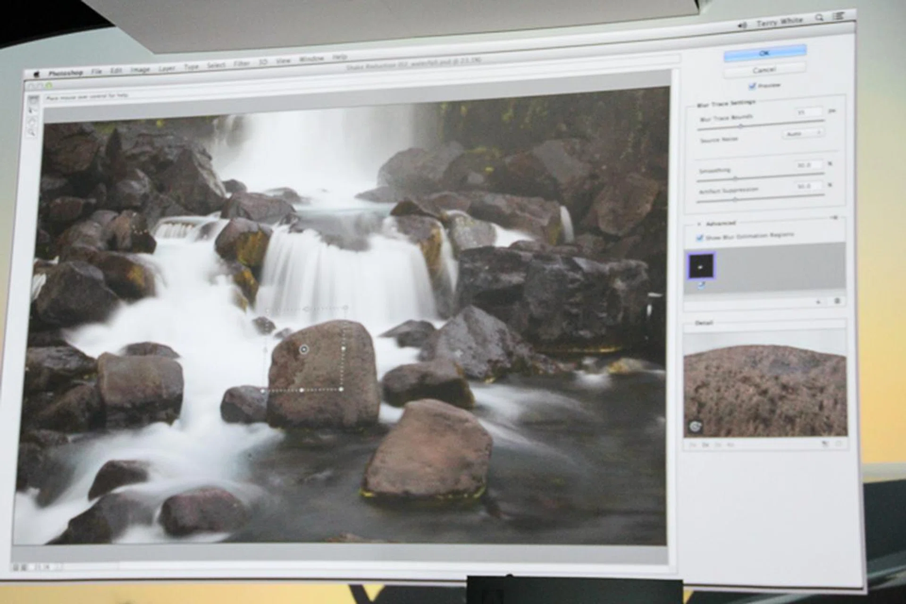Dismiss the dialog with Cancel
906x604 pixels.
[x=765, y=69]
